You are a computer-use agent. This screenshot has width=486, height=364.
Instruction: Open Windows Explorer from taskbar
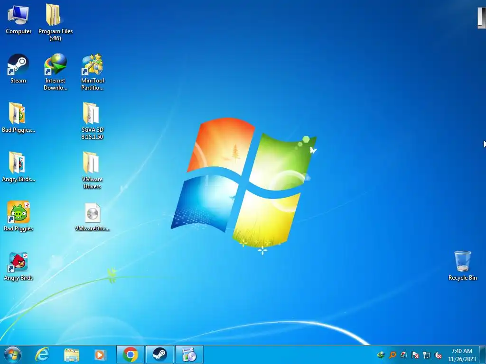(71, 355)
